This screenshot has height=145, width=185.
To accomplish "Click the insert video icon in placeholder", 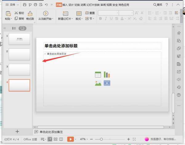I will point(107,83).
